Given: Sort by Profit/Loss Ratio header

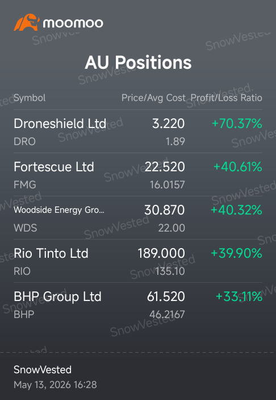Looking at the screenshot, I should click(227, 98).
